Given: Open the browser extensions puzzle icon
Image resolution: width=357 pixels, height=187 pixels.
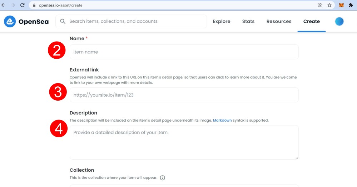Looking at the screenshot, I should (x=351, y=5).
